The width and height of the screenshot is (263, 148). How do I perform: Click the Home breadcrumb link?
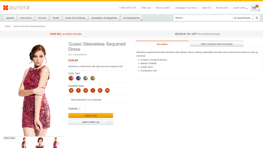(x=7, y=26)
